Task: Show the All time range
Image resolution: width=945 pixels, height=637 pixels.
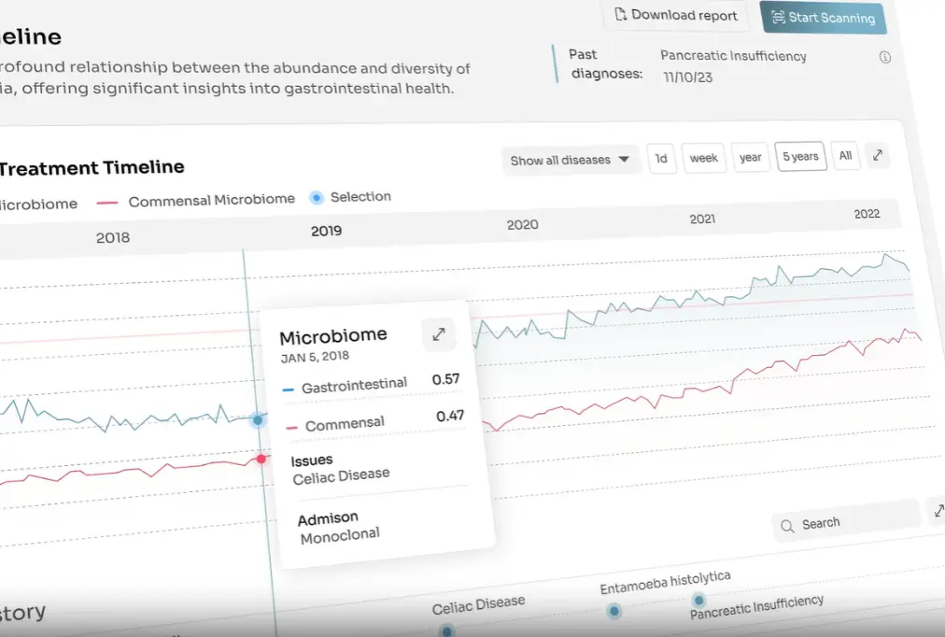Action: pos(845,156)
